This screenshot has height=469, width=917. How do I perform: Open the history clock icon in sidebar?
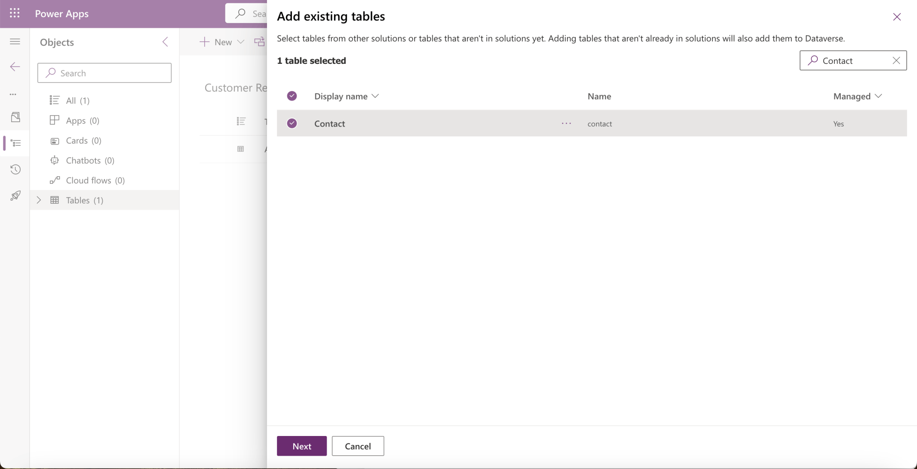(15, 169)
